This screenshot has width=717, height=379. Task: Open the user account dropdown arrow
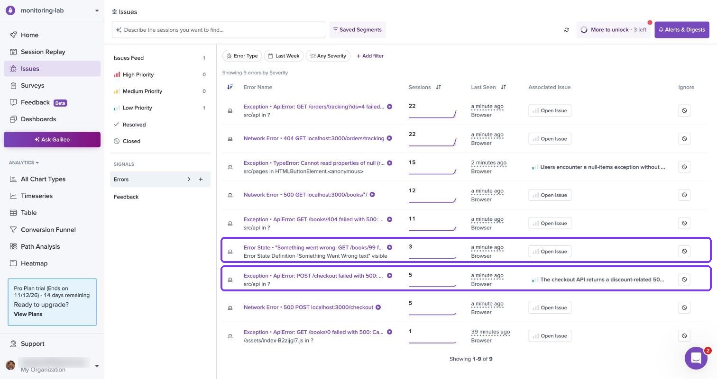coord(97,366)
